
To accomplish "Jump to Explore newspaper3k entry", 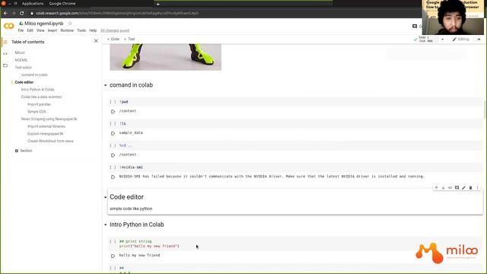I will click(46, 134).
